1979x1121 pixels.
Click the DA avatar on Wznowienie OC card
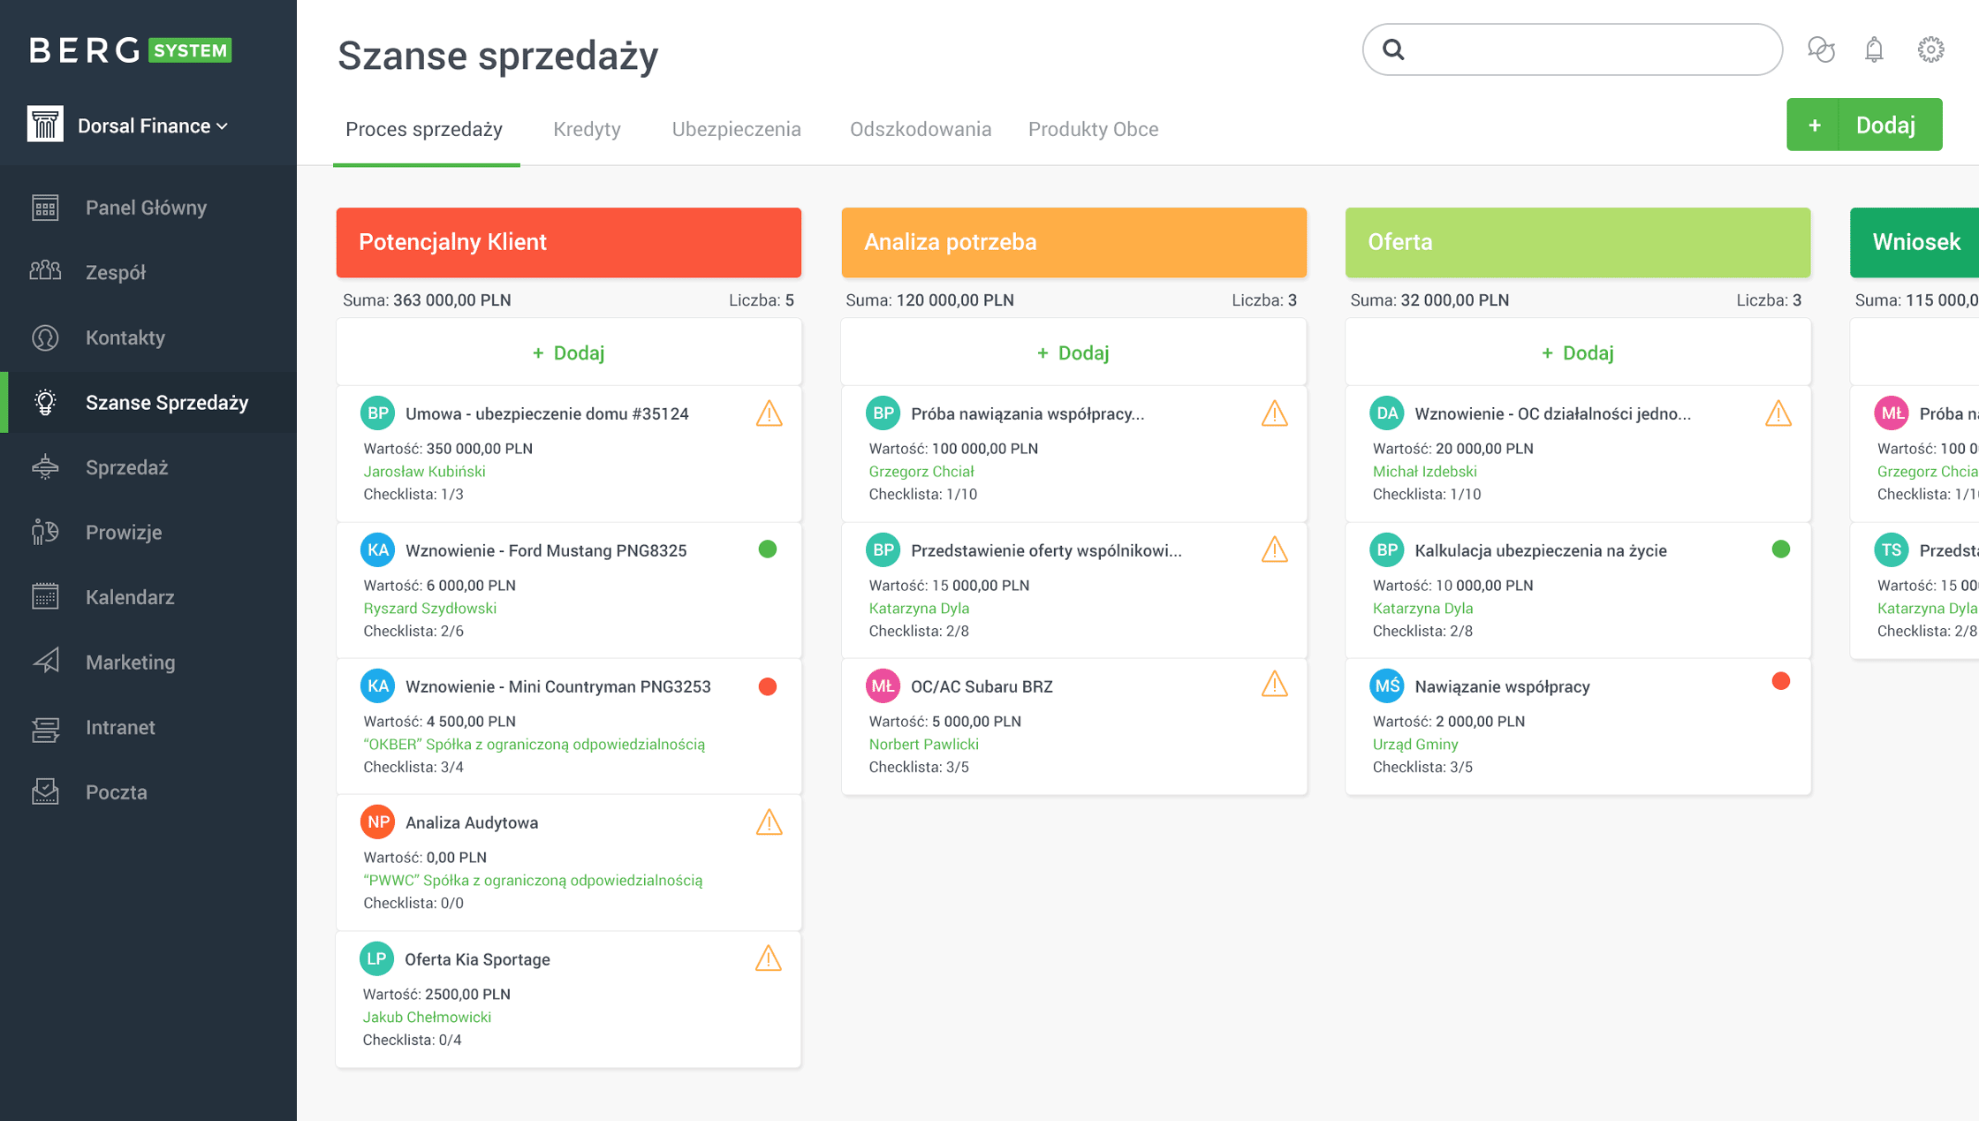tap(1386, 413)
